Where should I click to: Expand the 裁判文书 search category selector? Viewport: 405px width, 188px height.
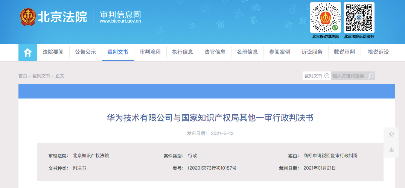[x=317, y=76]
